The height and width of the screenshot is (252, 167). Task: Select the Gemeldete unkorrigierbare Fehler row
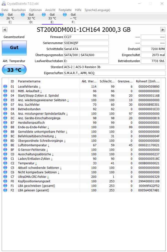(x=81, y=132)
